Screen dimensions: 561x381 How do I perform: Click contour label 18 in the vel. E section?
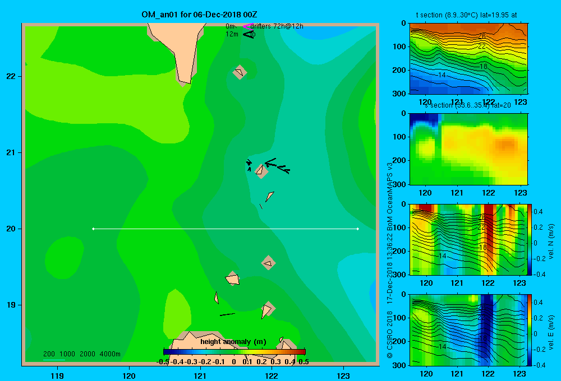point(482,338)
